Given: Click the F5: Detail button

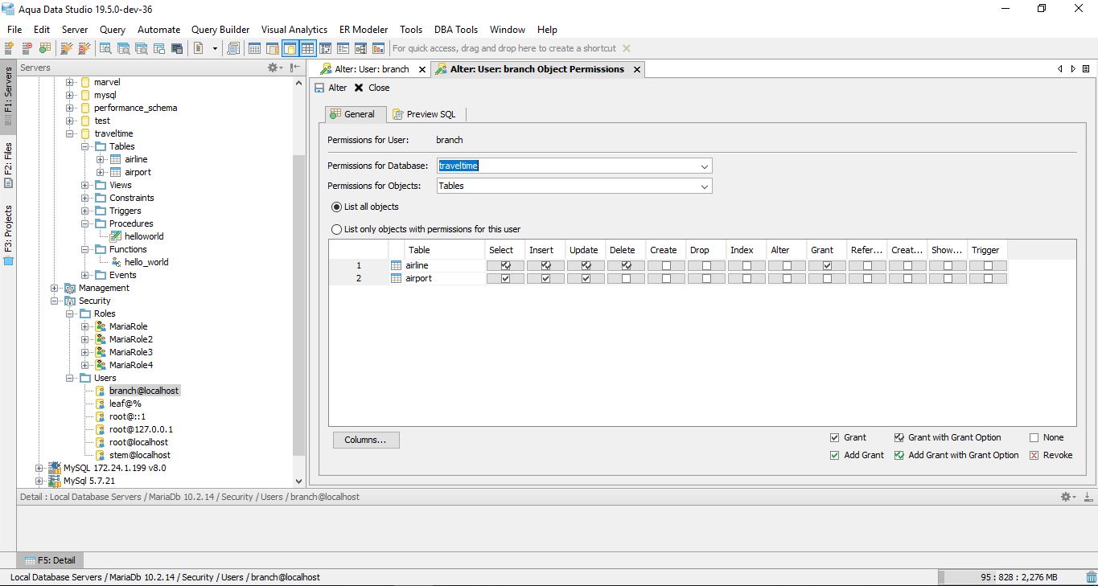Looking at the screenshot, I should tap(50, 560).
